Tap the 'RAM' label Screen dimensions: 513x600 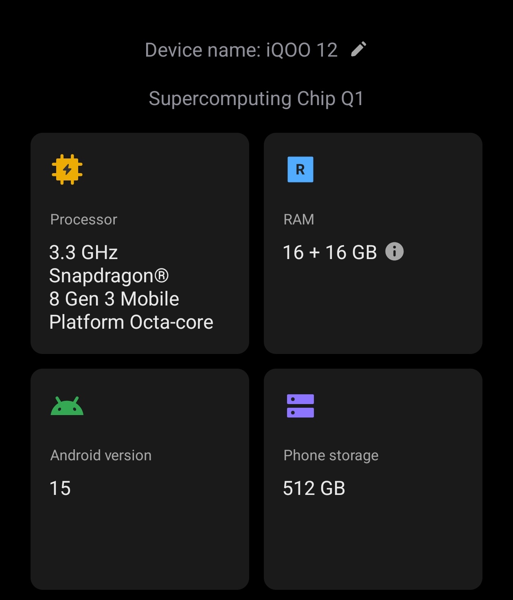tap(299, 220)
